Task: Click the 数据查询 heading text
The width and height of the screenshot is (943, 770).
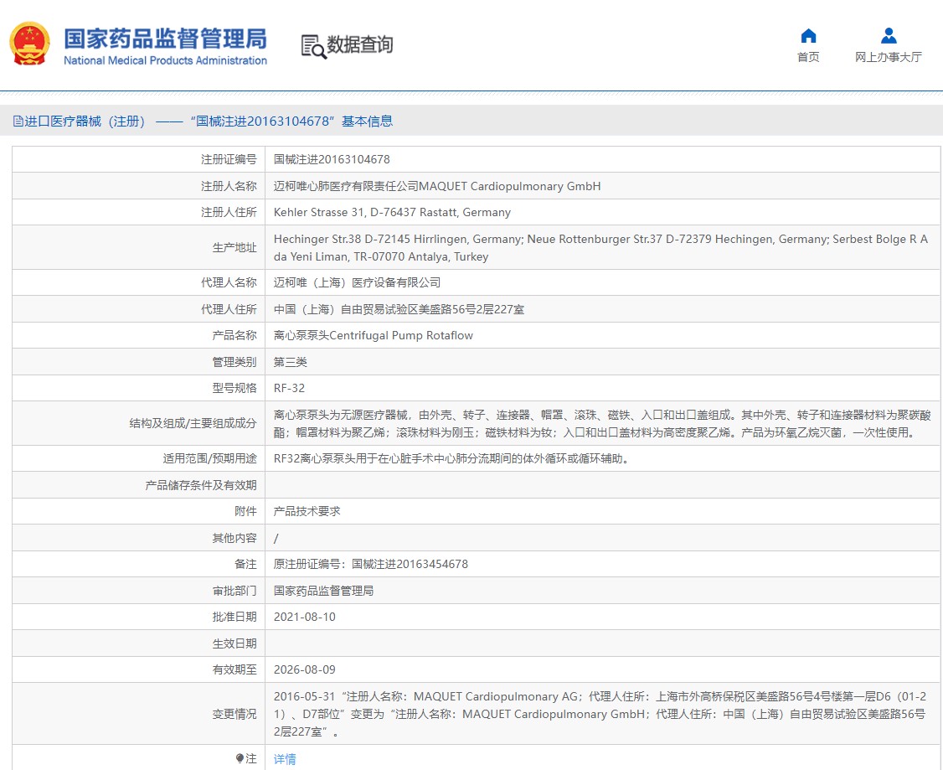Action: coord(359,44)
